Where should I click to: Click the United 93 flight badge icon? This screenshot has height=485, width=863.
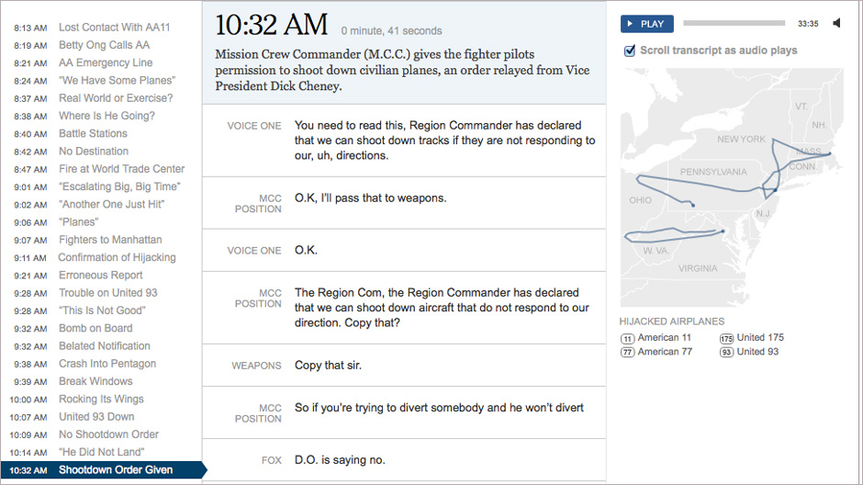tap(726, 353)
